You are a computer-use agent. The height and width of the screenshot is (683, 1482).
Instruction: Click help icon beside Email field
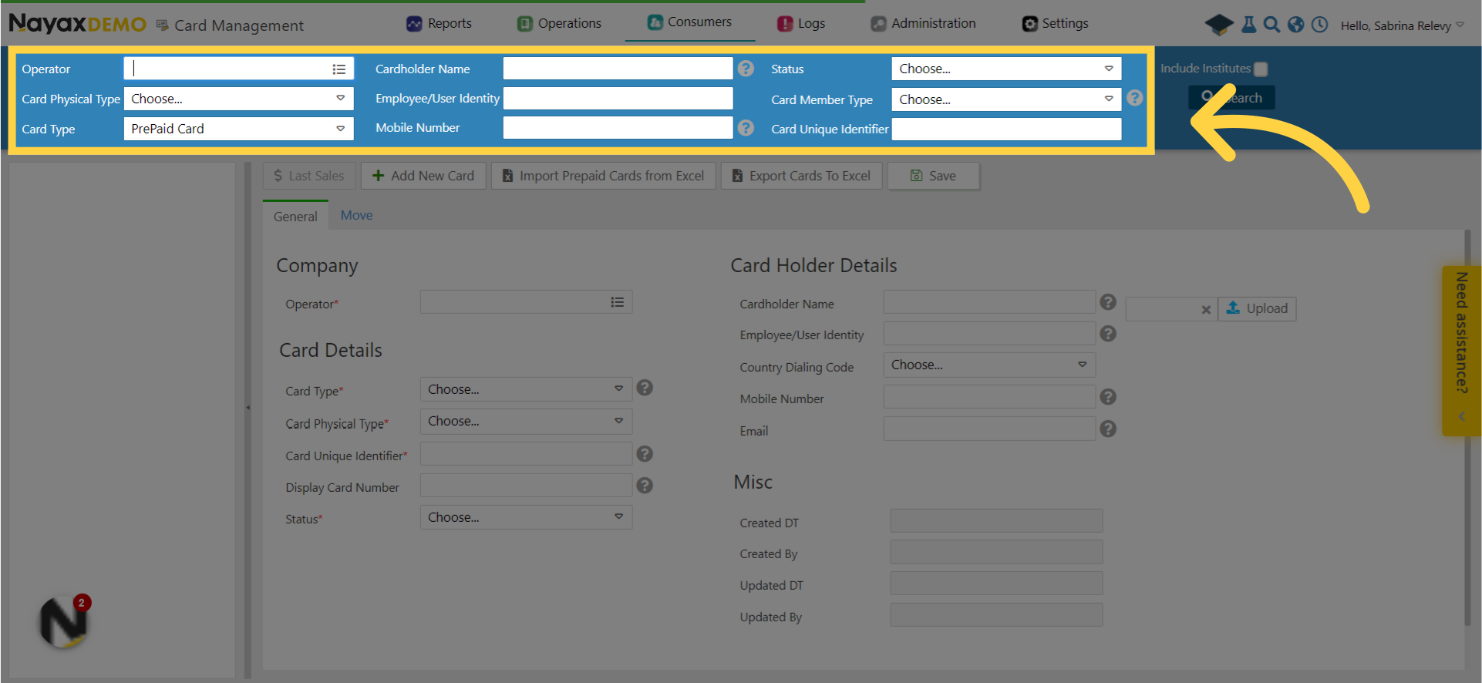(x=1108, y=429)
